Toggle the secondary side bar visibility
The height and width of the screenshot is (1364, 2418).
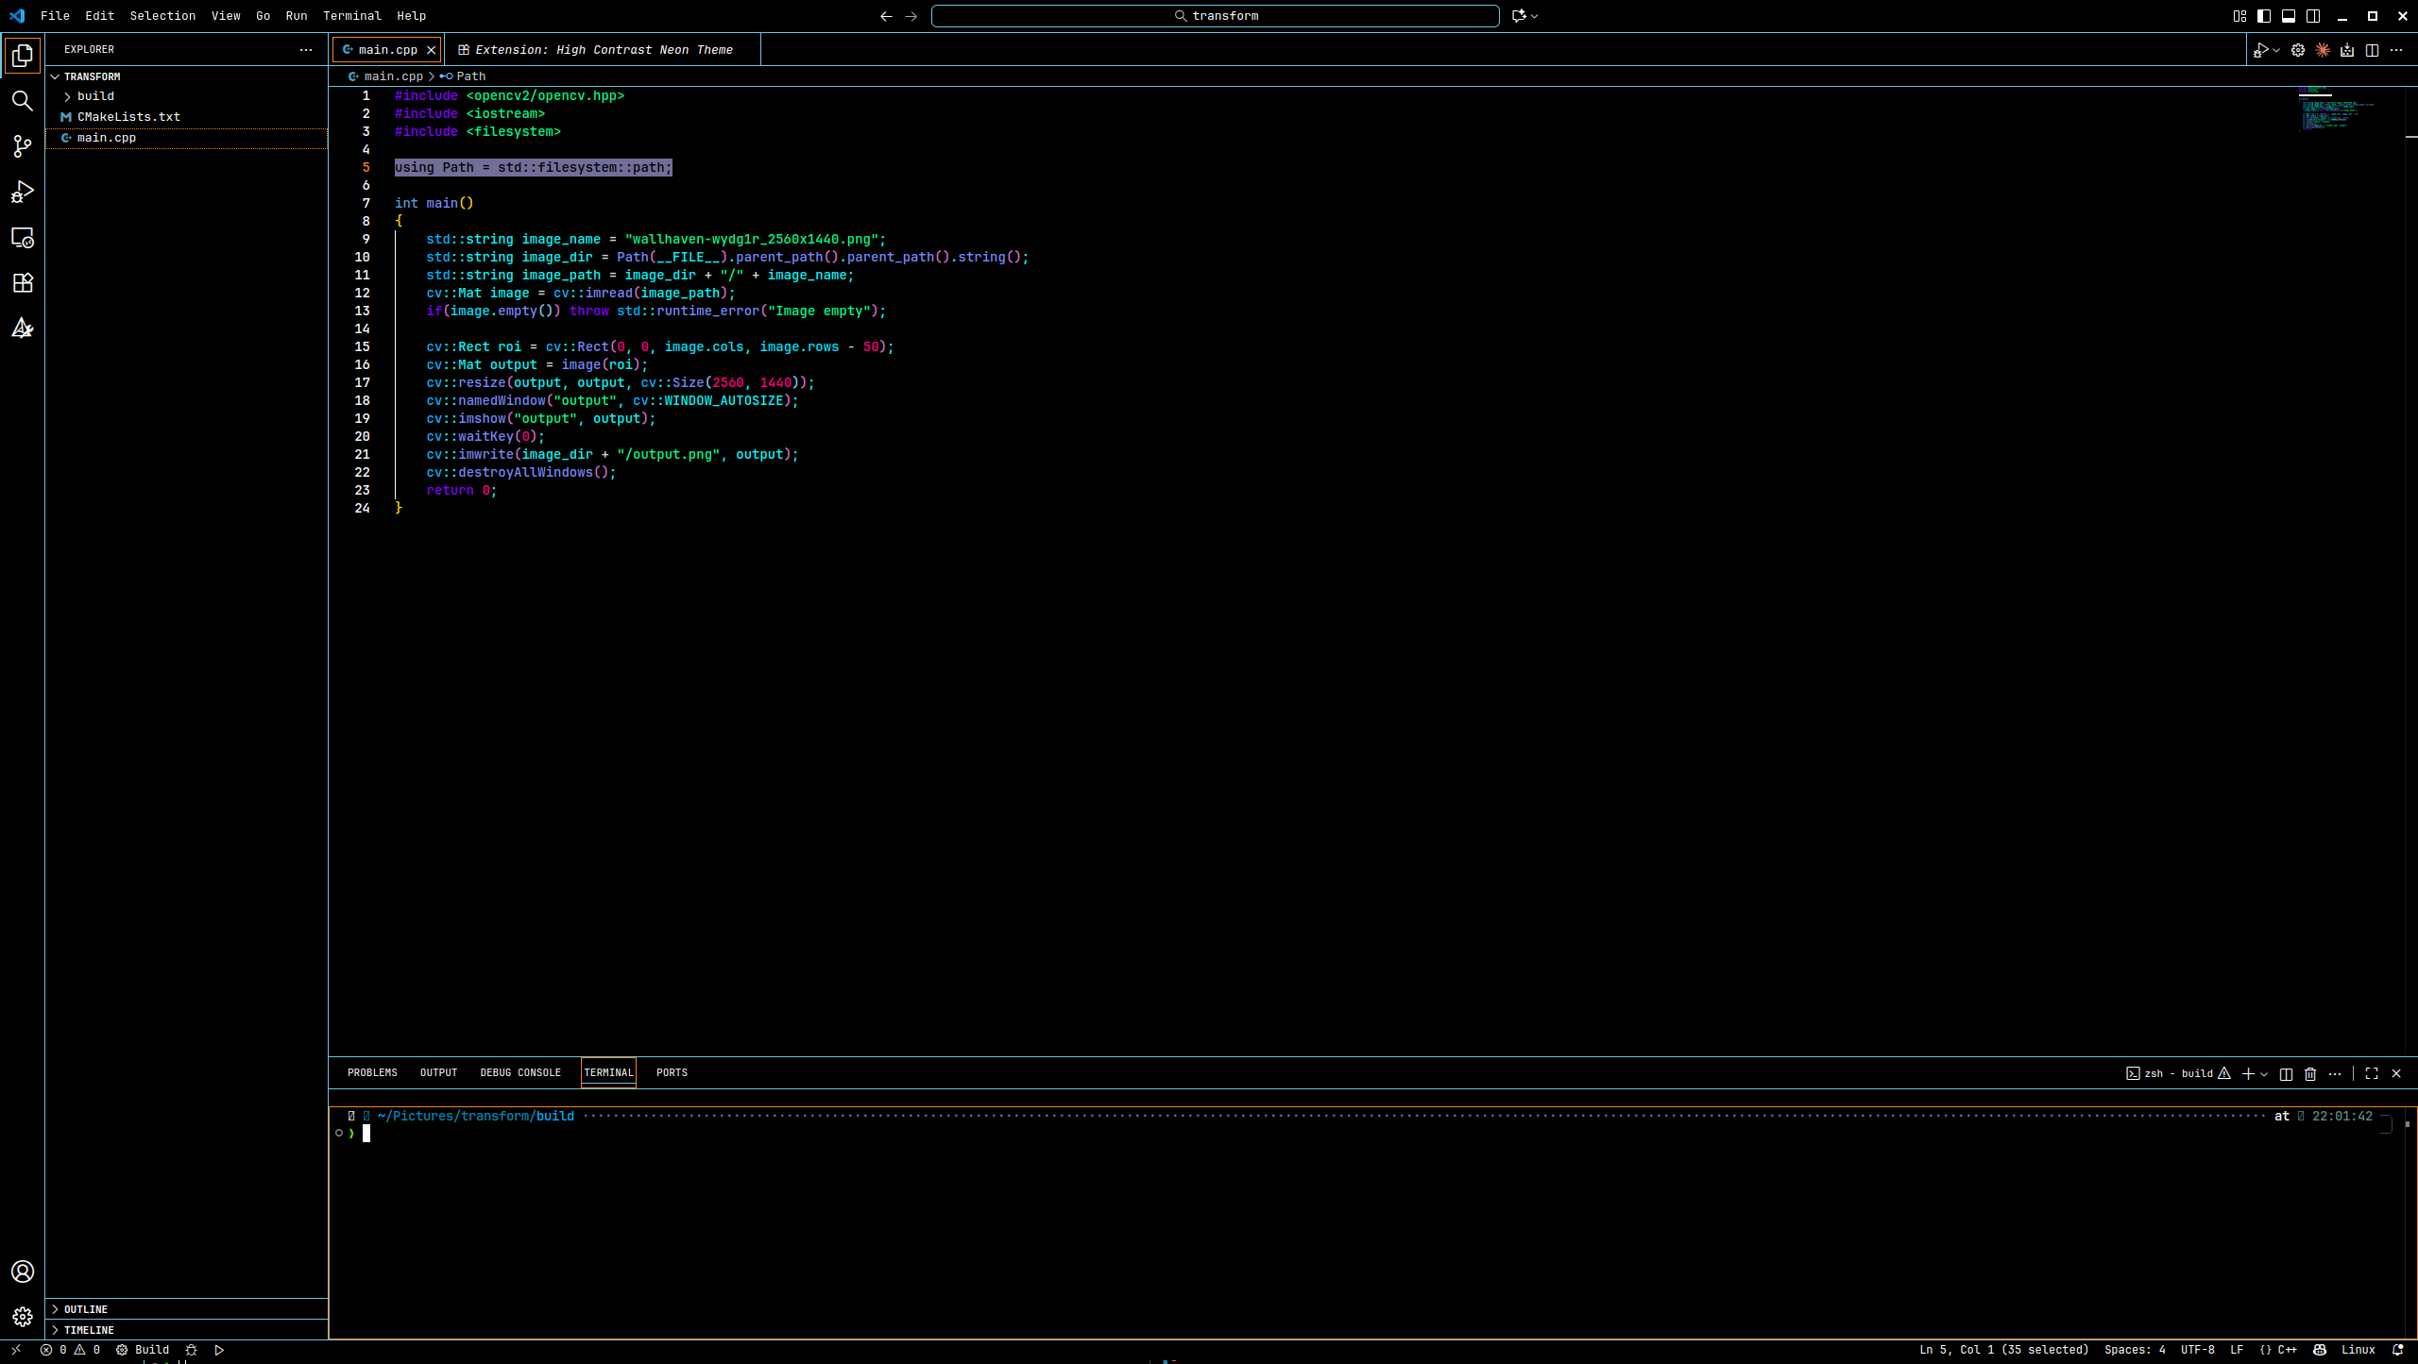[x=2313, y=16]
